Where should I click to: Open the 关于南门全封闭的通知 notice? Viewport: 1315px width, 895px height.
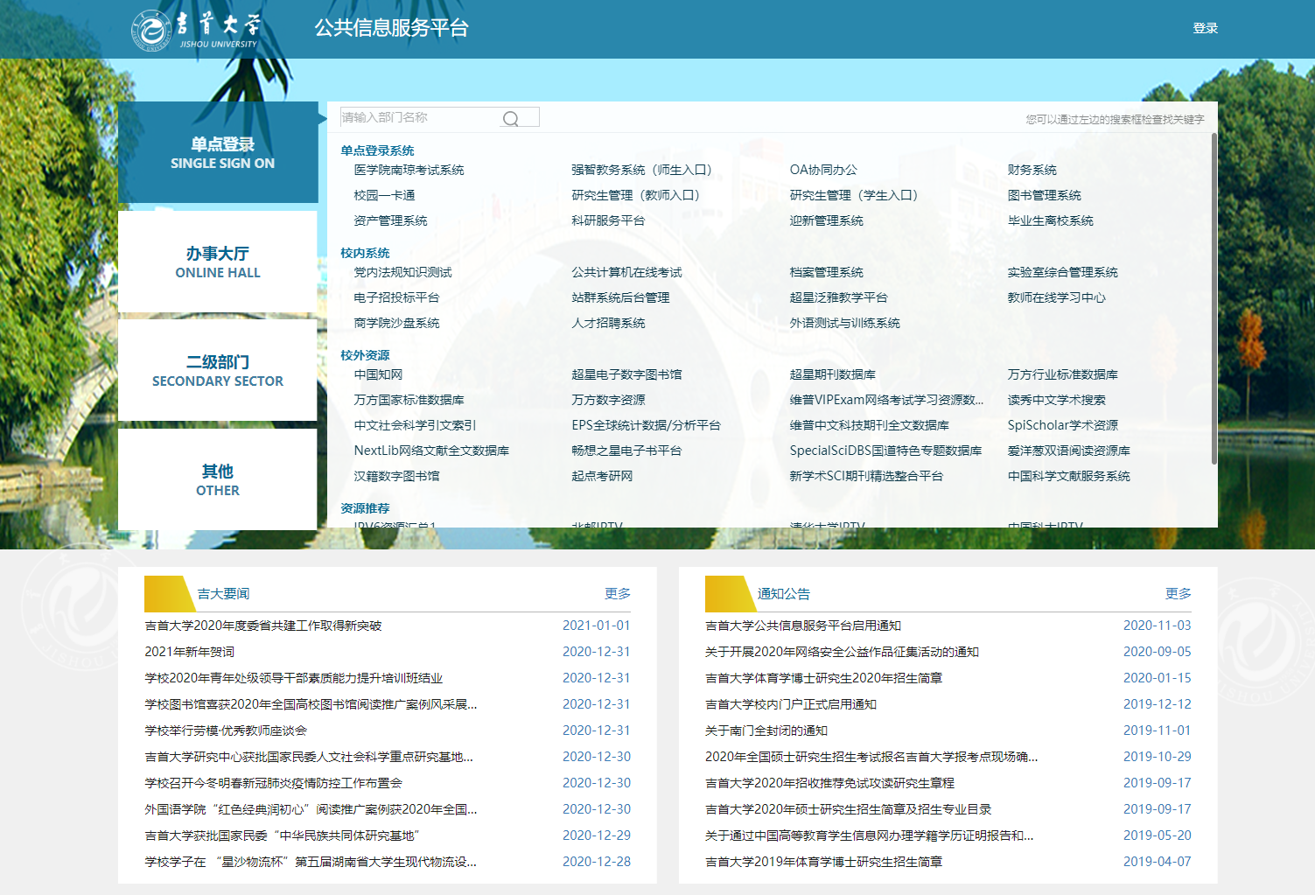point(766,731)
